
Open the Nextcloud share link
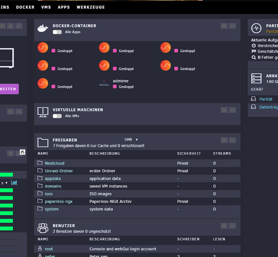55,163
